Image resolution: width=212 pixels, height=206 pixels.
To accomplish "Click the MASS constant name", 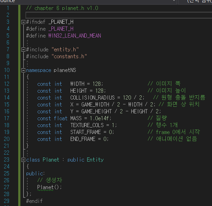I will (x=76, y=118).
